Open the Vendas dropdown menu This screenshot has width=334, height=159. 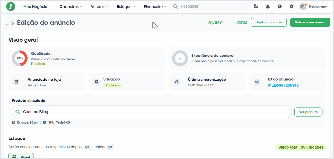click(x=99, y=6)
